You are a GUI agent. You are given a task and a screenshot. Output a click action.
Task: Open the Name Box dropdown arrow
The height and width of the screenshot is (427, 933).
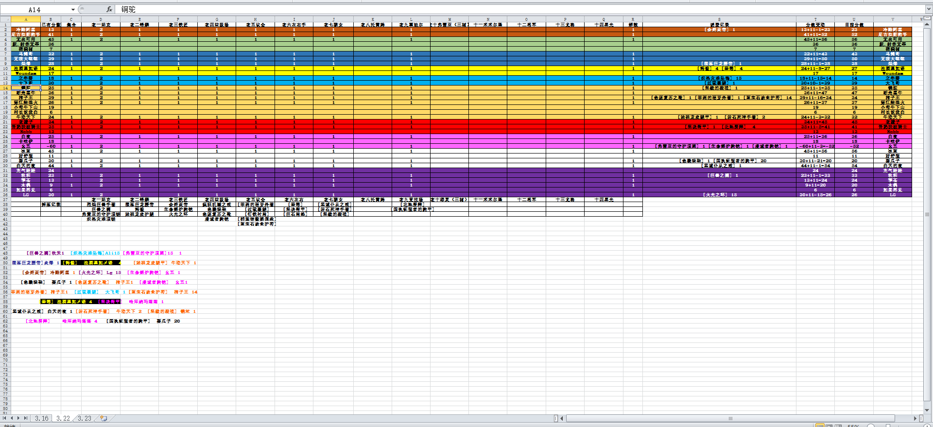pyautogui.click(x=73, y=10)
